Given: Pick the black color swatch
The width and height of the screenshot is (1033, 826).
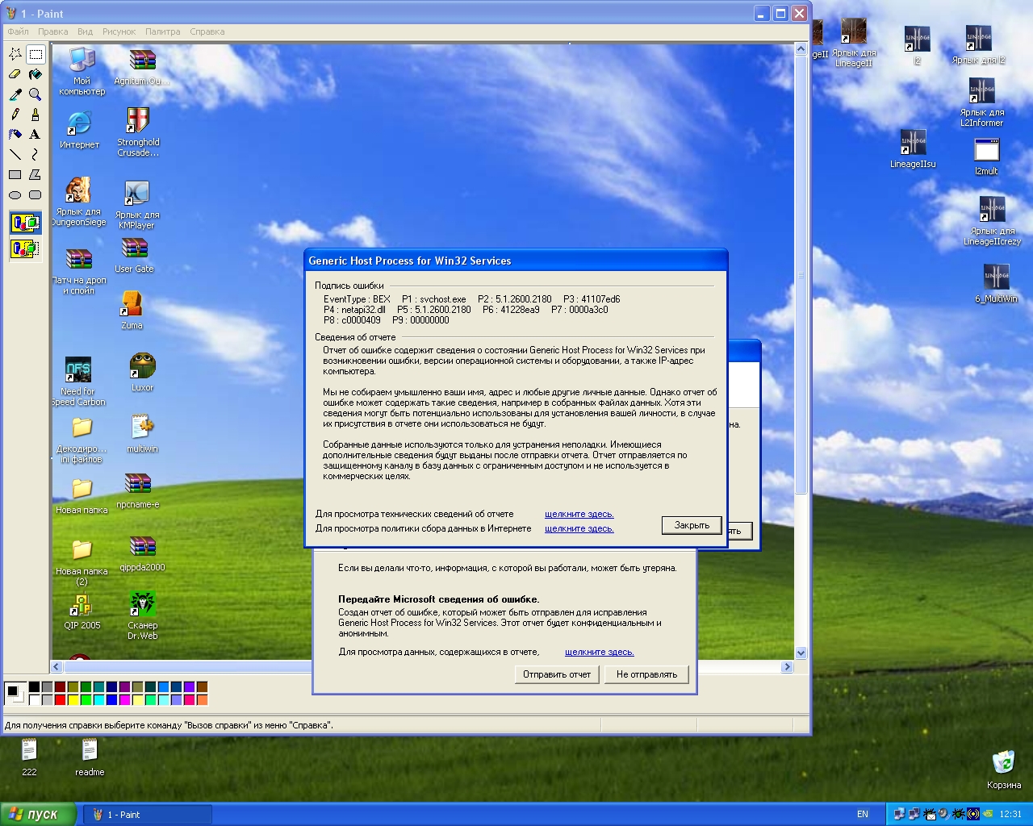Looking at the screenshot, I should click(x=34, y=687).
